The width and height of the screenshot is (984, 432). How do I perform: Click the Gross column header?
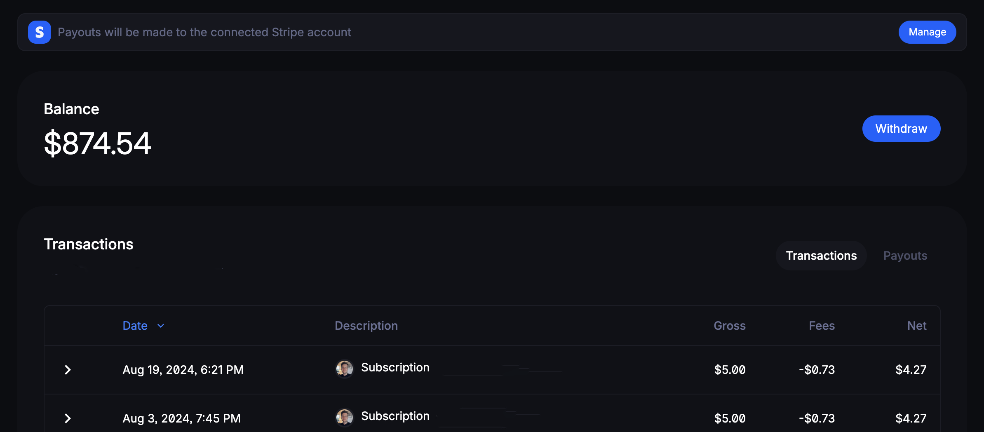click(729, 326)
